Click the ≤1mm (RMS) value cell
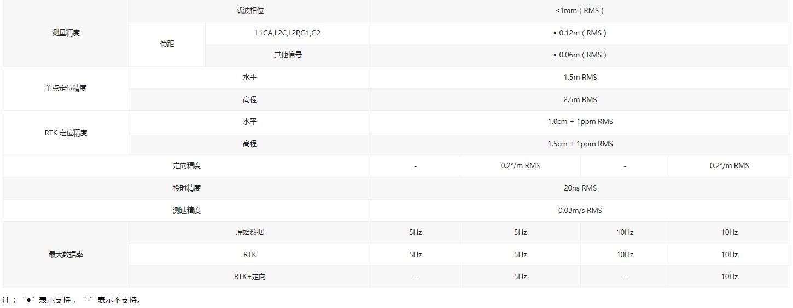This screenshot has width=793, height=308. (580, 10)
